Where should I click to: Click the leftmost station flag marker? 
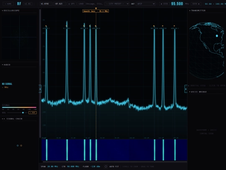point(46,26)
